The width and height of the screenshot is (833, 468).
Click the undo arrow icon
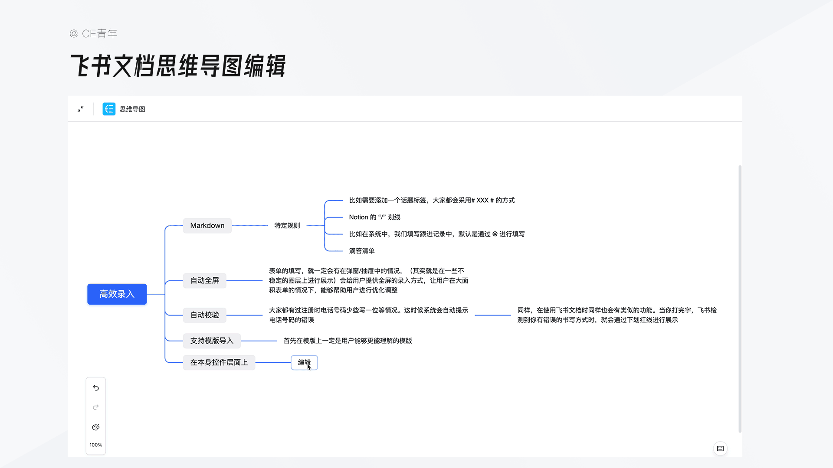[96, 388]
